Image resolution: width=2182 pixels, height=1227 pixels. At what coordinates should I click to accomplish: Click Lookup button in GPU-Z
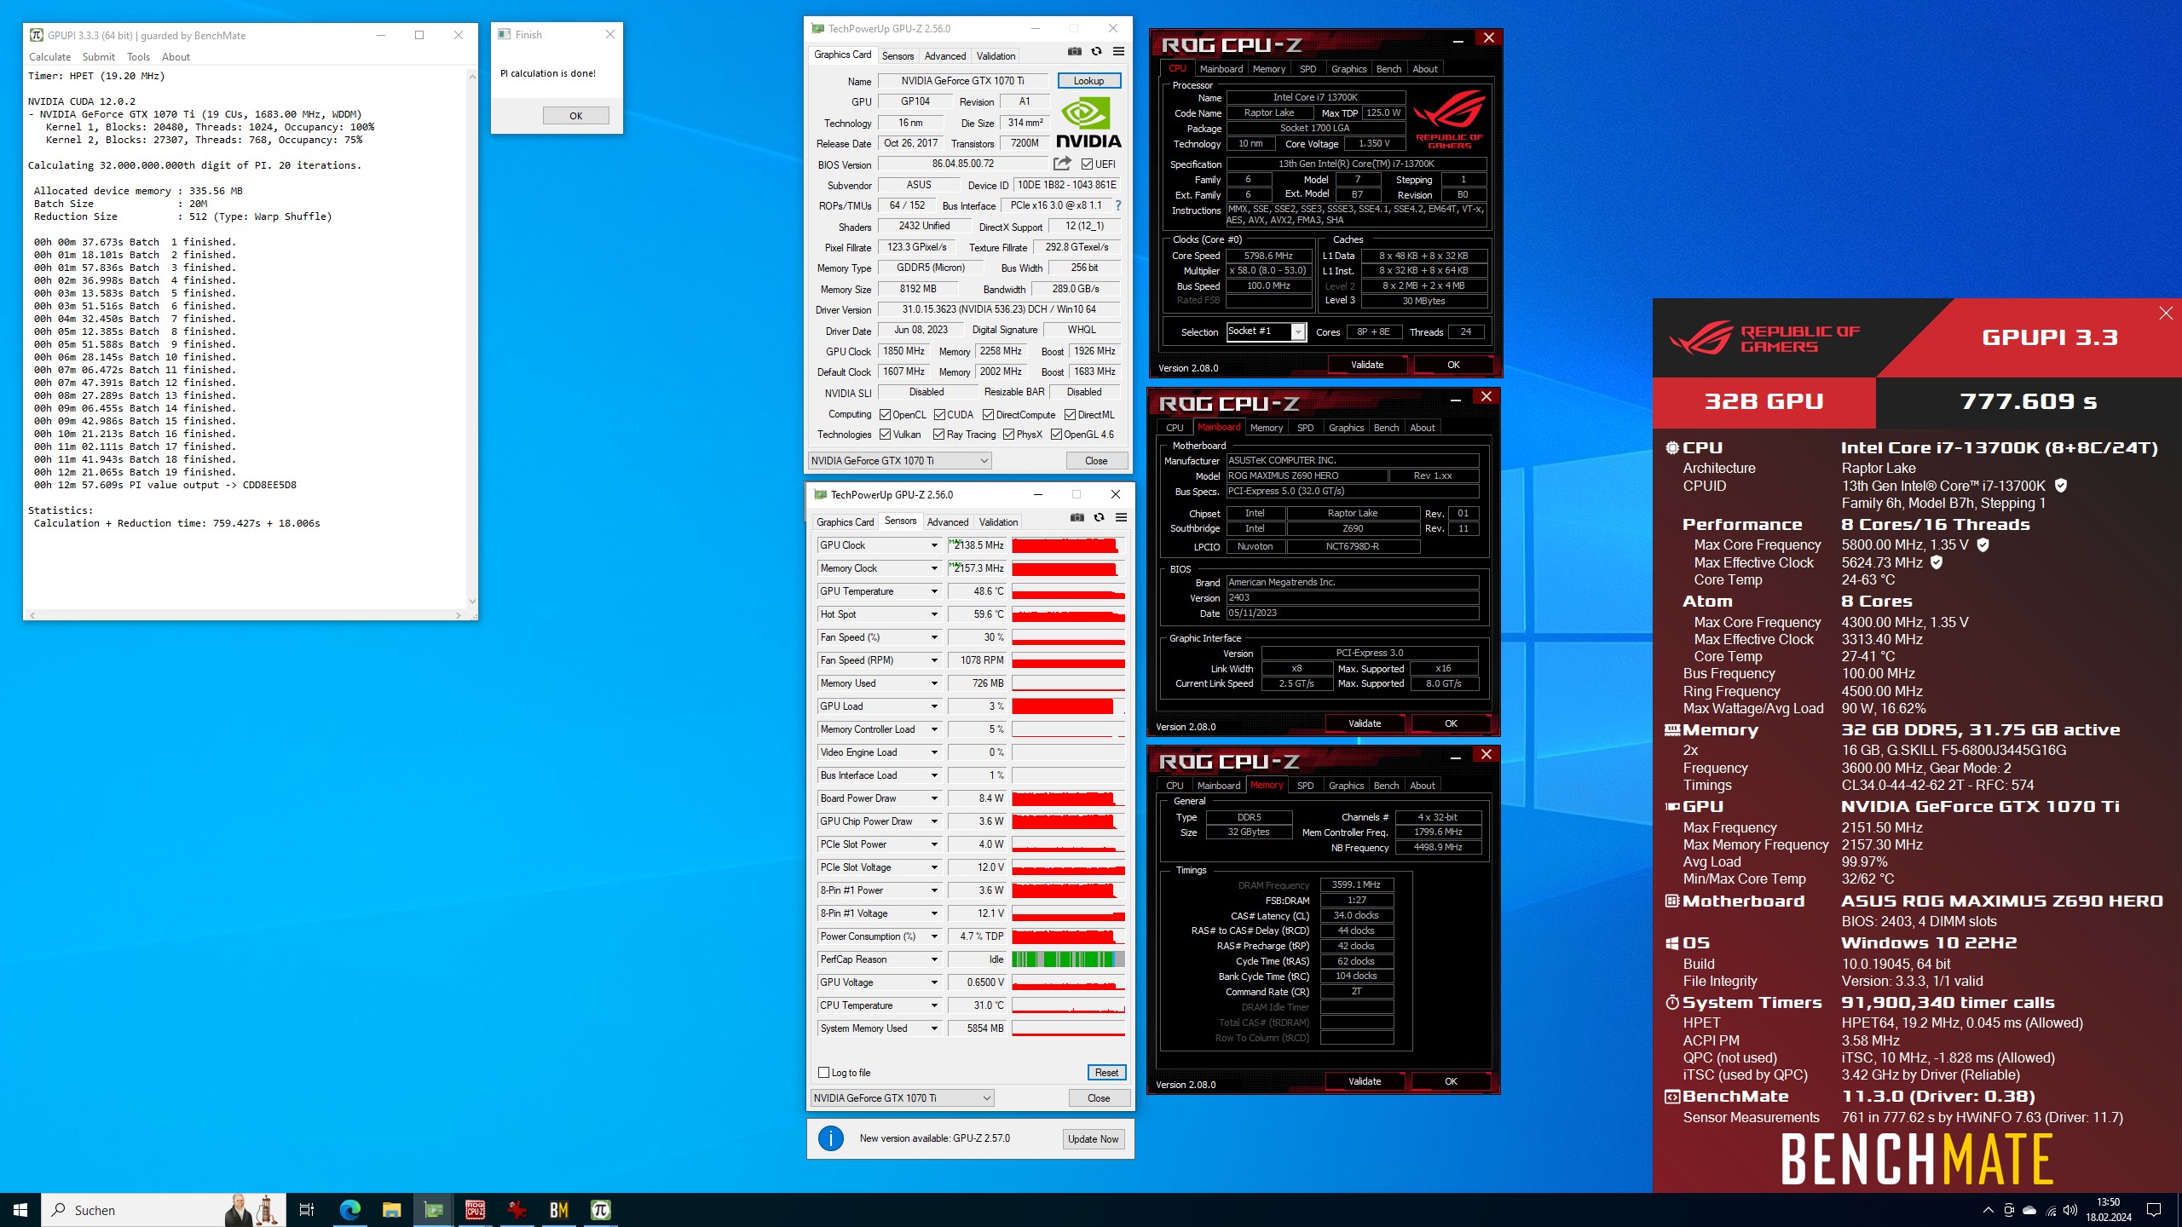[1088, 81]
